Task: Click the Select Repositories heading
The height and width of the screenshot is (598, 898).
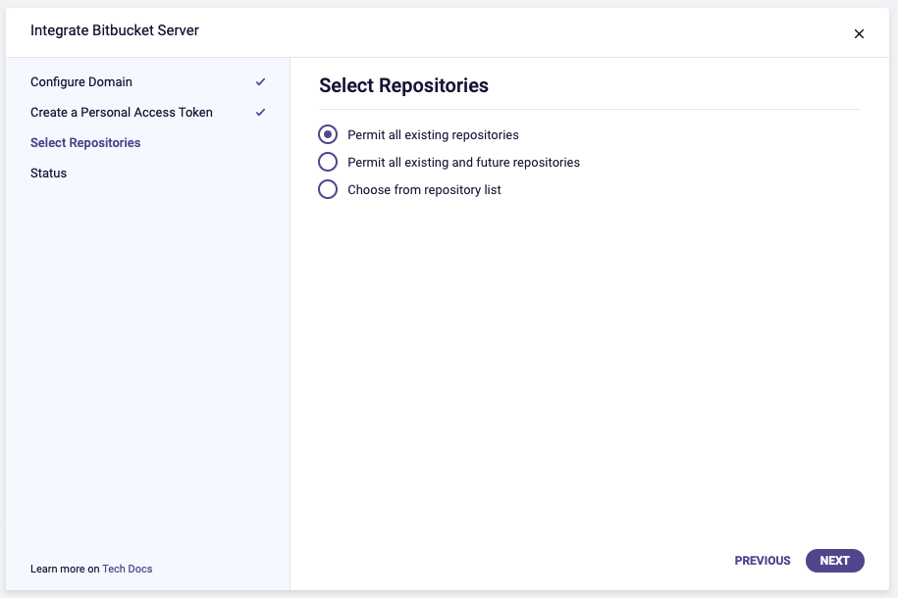Action: point(403,85)
